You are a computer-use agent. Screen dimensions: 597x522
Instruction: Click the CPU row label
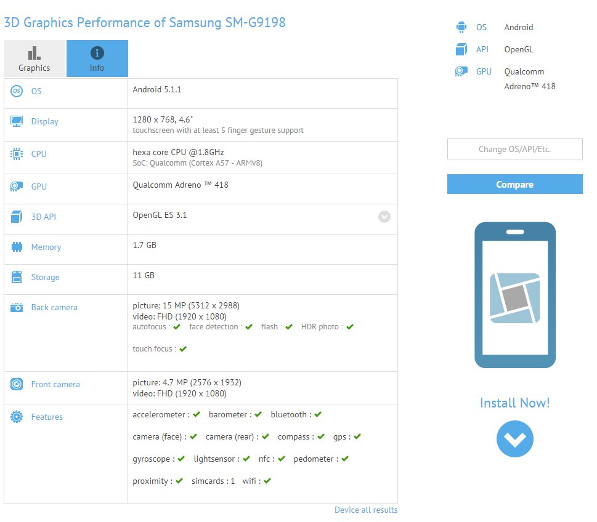39,154
